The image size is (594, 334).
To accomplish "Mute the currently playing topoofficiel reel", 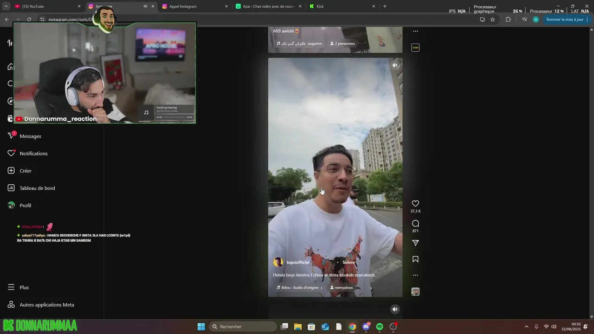I will pyautogui.click(x=395, y=65).
